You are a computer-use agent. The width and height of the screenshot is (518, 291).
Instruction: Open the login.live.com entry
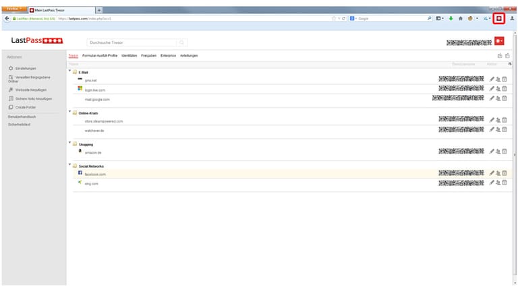[x=95, y=90]
